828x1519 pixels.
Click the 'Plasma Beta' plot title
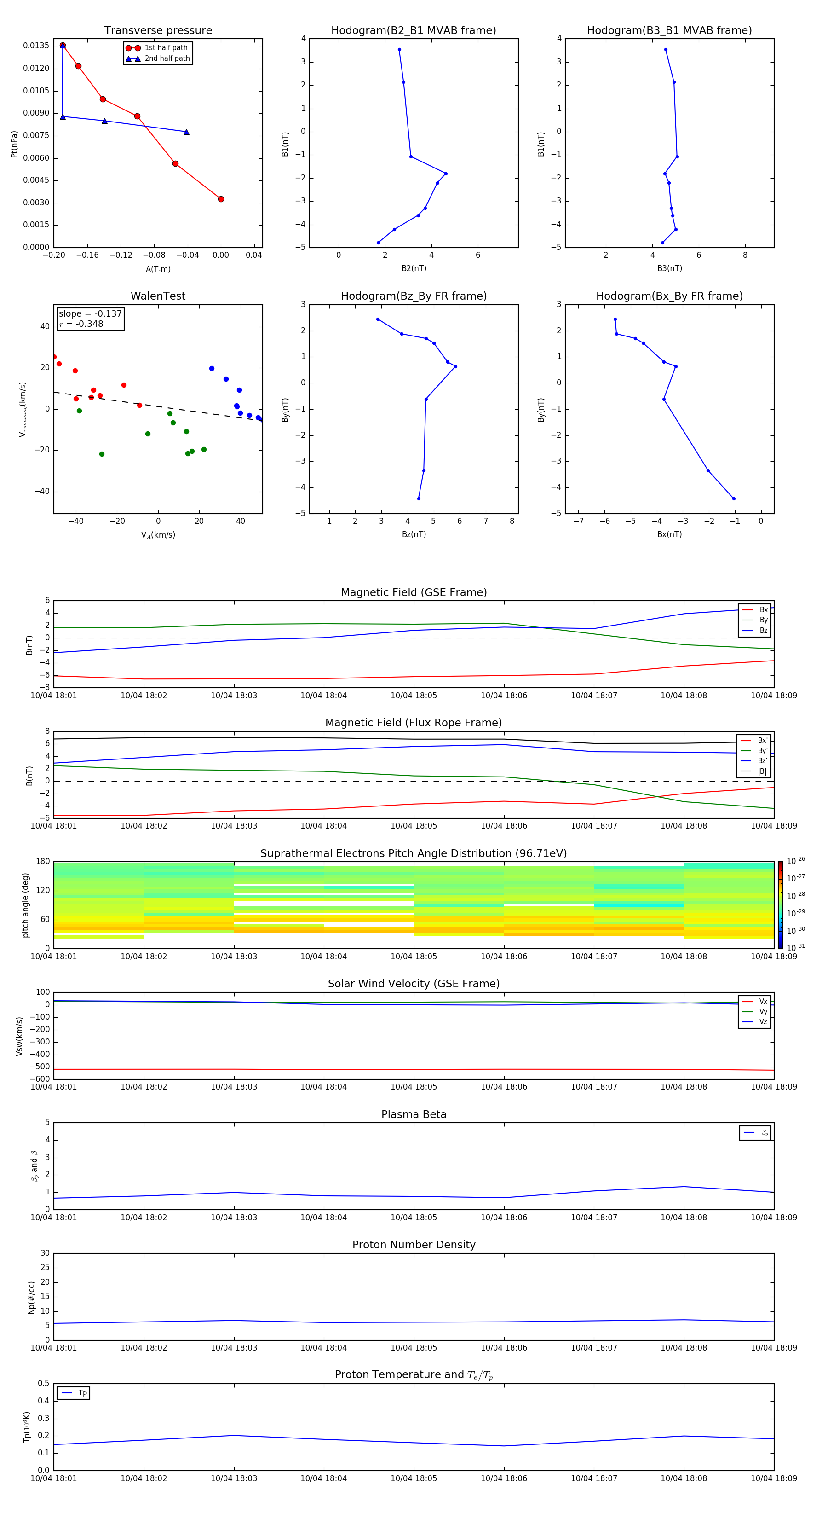click(x=414, y=1114)
